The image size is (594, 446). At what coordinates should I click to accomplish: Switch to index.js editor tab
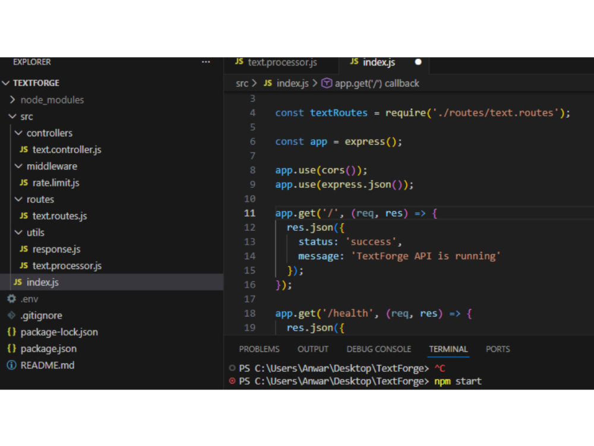(384, 62)
